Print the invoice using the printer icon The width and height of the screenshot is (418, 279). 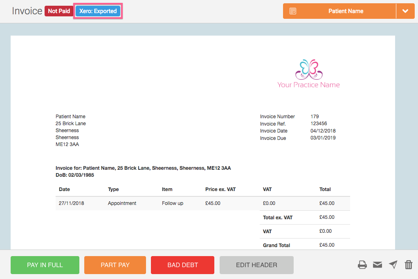point(362,265)
